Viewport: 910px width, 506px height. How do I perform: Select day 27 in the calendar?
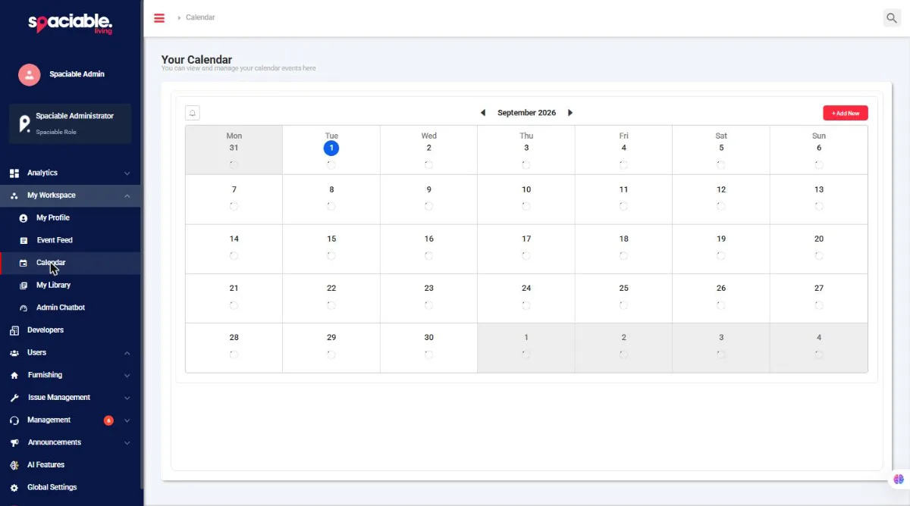[819, 298]
